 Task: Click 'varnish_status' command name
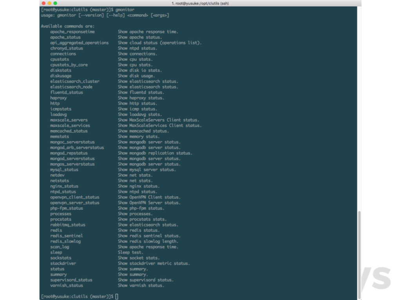click(x=67, y=286)
